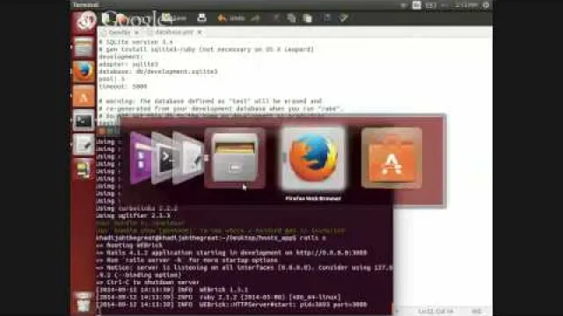
Task: Select Firefox Web Browser in the app switcher
Action: 313,158
